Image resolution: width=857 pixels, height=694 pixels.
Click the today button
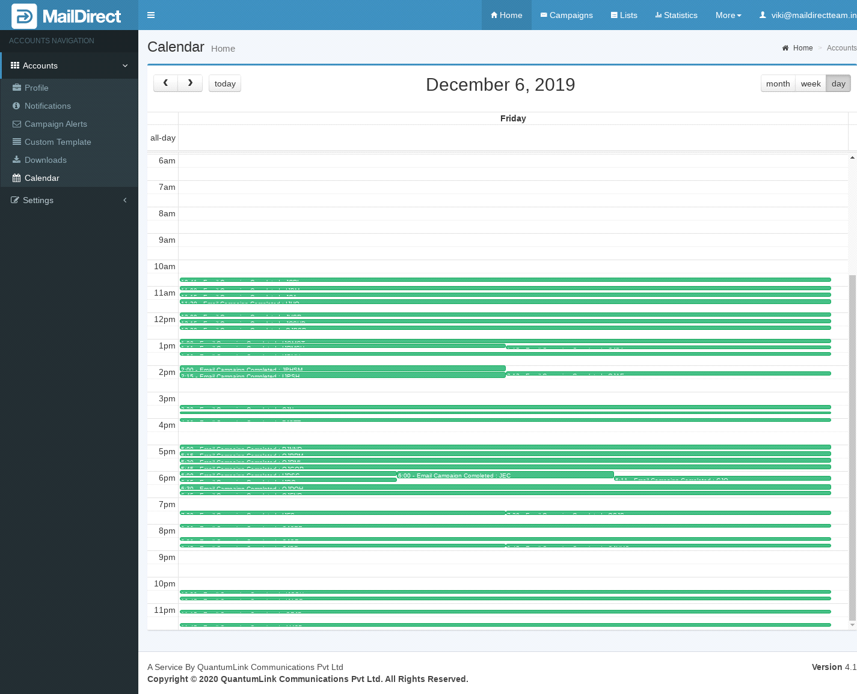(x=225, y=84)
